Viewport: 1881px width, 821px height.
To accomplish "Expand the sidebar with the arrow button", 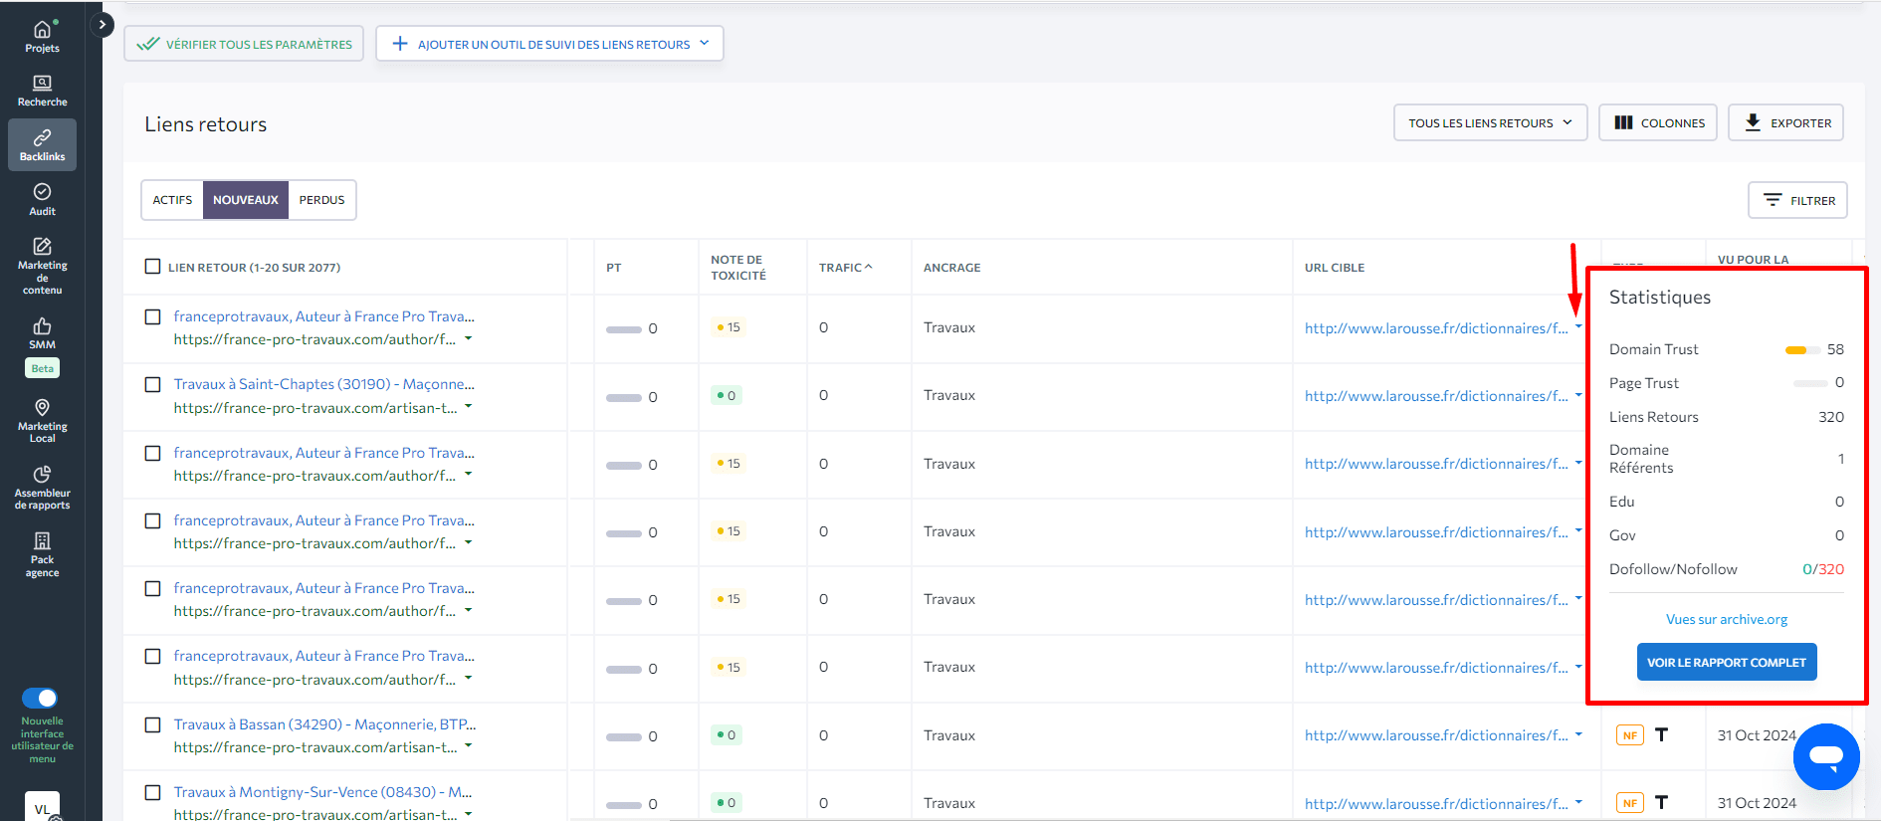I will coord(102,25).
